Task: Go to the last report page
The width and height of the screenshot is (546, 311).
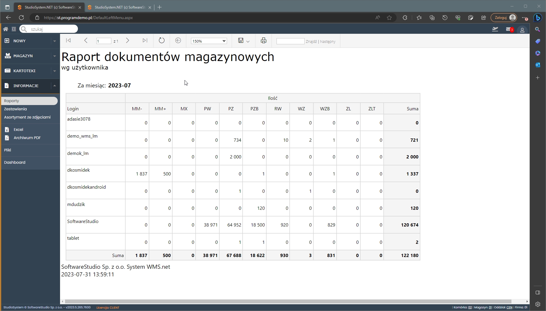Action: [145, 40]
